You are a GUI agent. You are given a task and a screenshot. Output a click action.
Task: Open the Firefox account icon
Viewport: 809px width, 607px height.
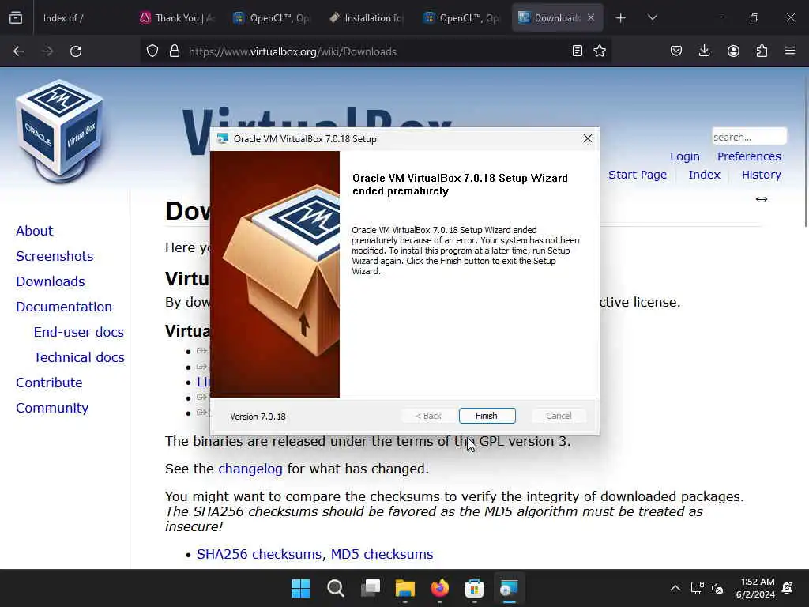[733, 51]
